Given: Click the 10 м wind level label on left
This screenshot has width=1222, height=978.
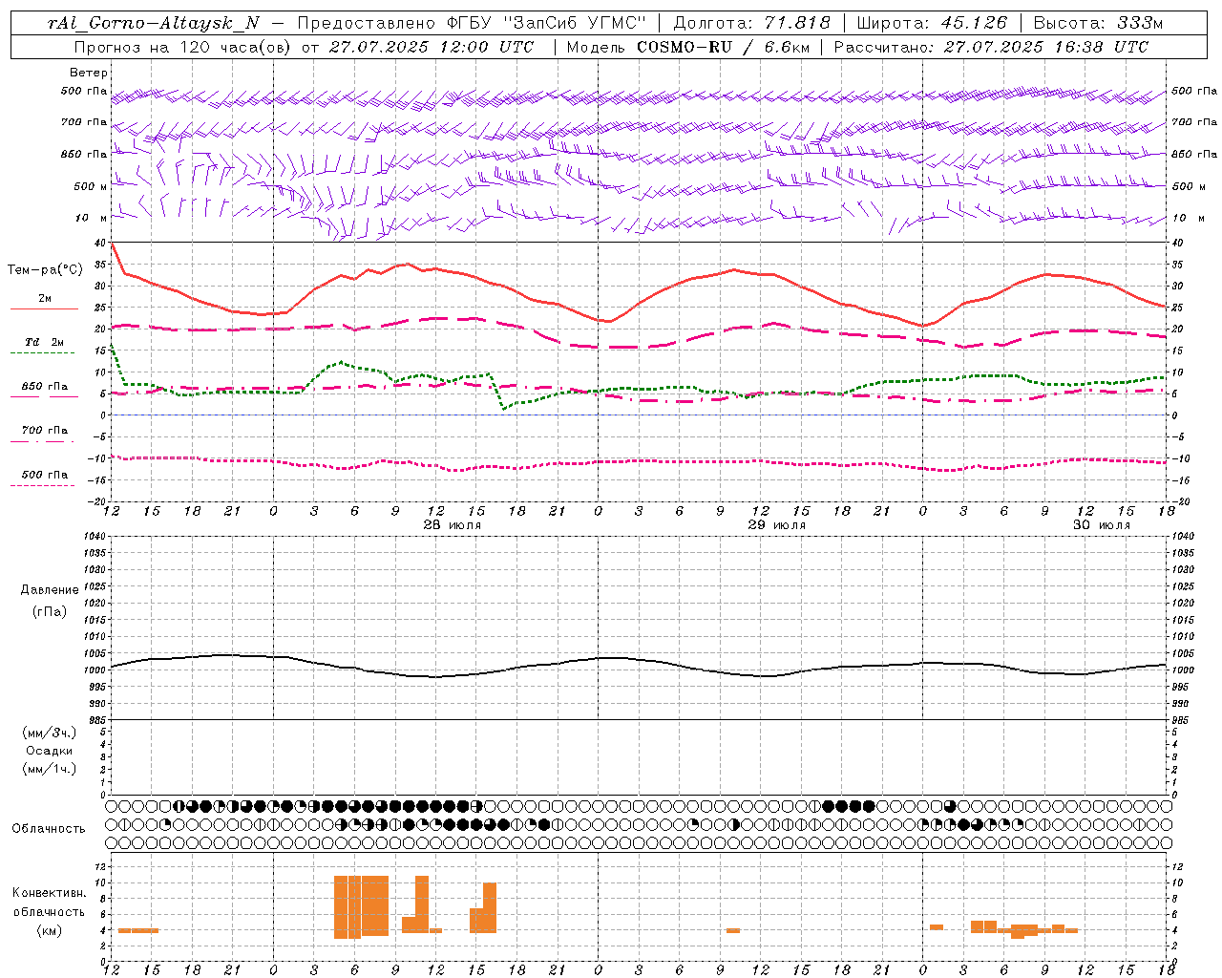Looking at the screenshot, I should click(x=91, y=218).
